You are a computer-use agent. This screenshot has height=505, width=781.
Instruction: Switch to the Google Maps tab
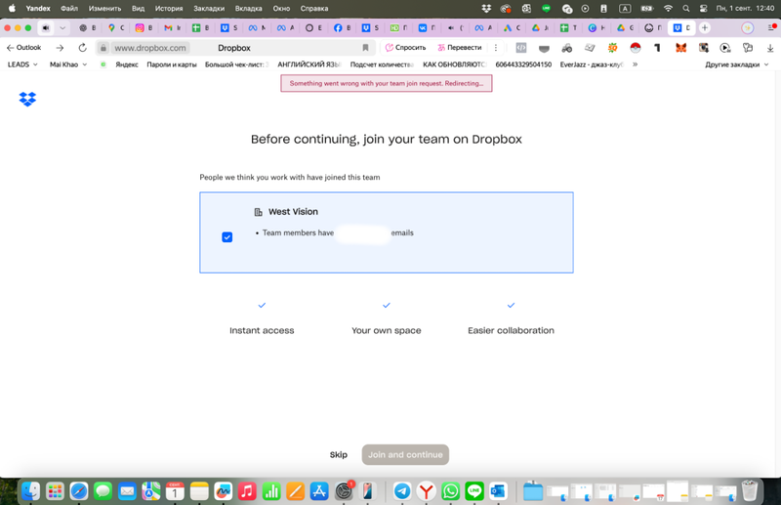[x=115, y=28]
